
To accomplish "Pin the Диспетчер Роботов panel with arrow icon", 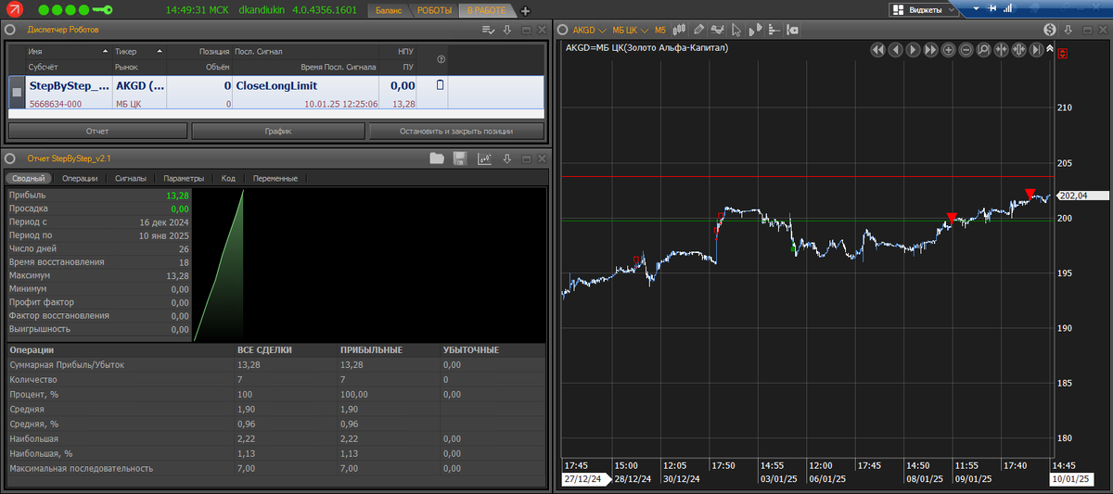I will [506, 30].
